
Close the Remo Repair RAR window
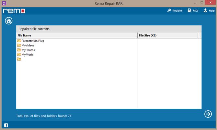pyautogui.click(x=211, y=3)
